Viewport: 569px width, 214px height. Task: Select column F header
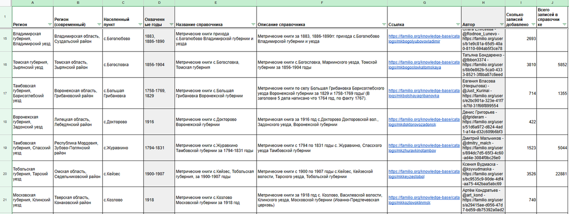click(x=321, y=3)
